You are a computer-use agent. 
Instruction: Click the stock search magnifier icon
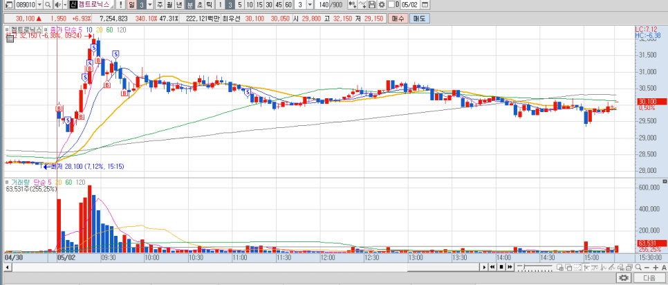48,5
